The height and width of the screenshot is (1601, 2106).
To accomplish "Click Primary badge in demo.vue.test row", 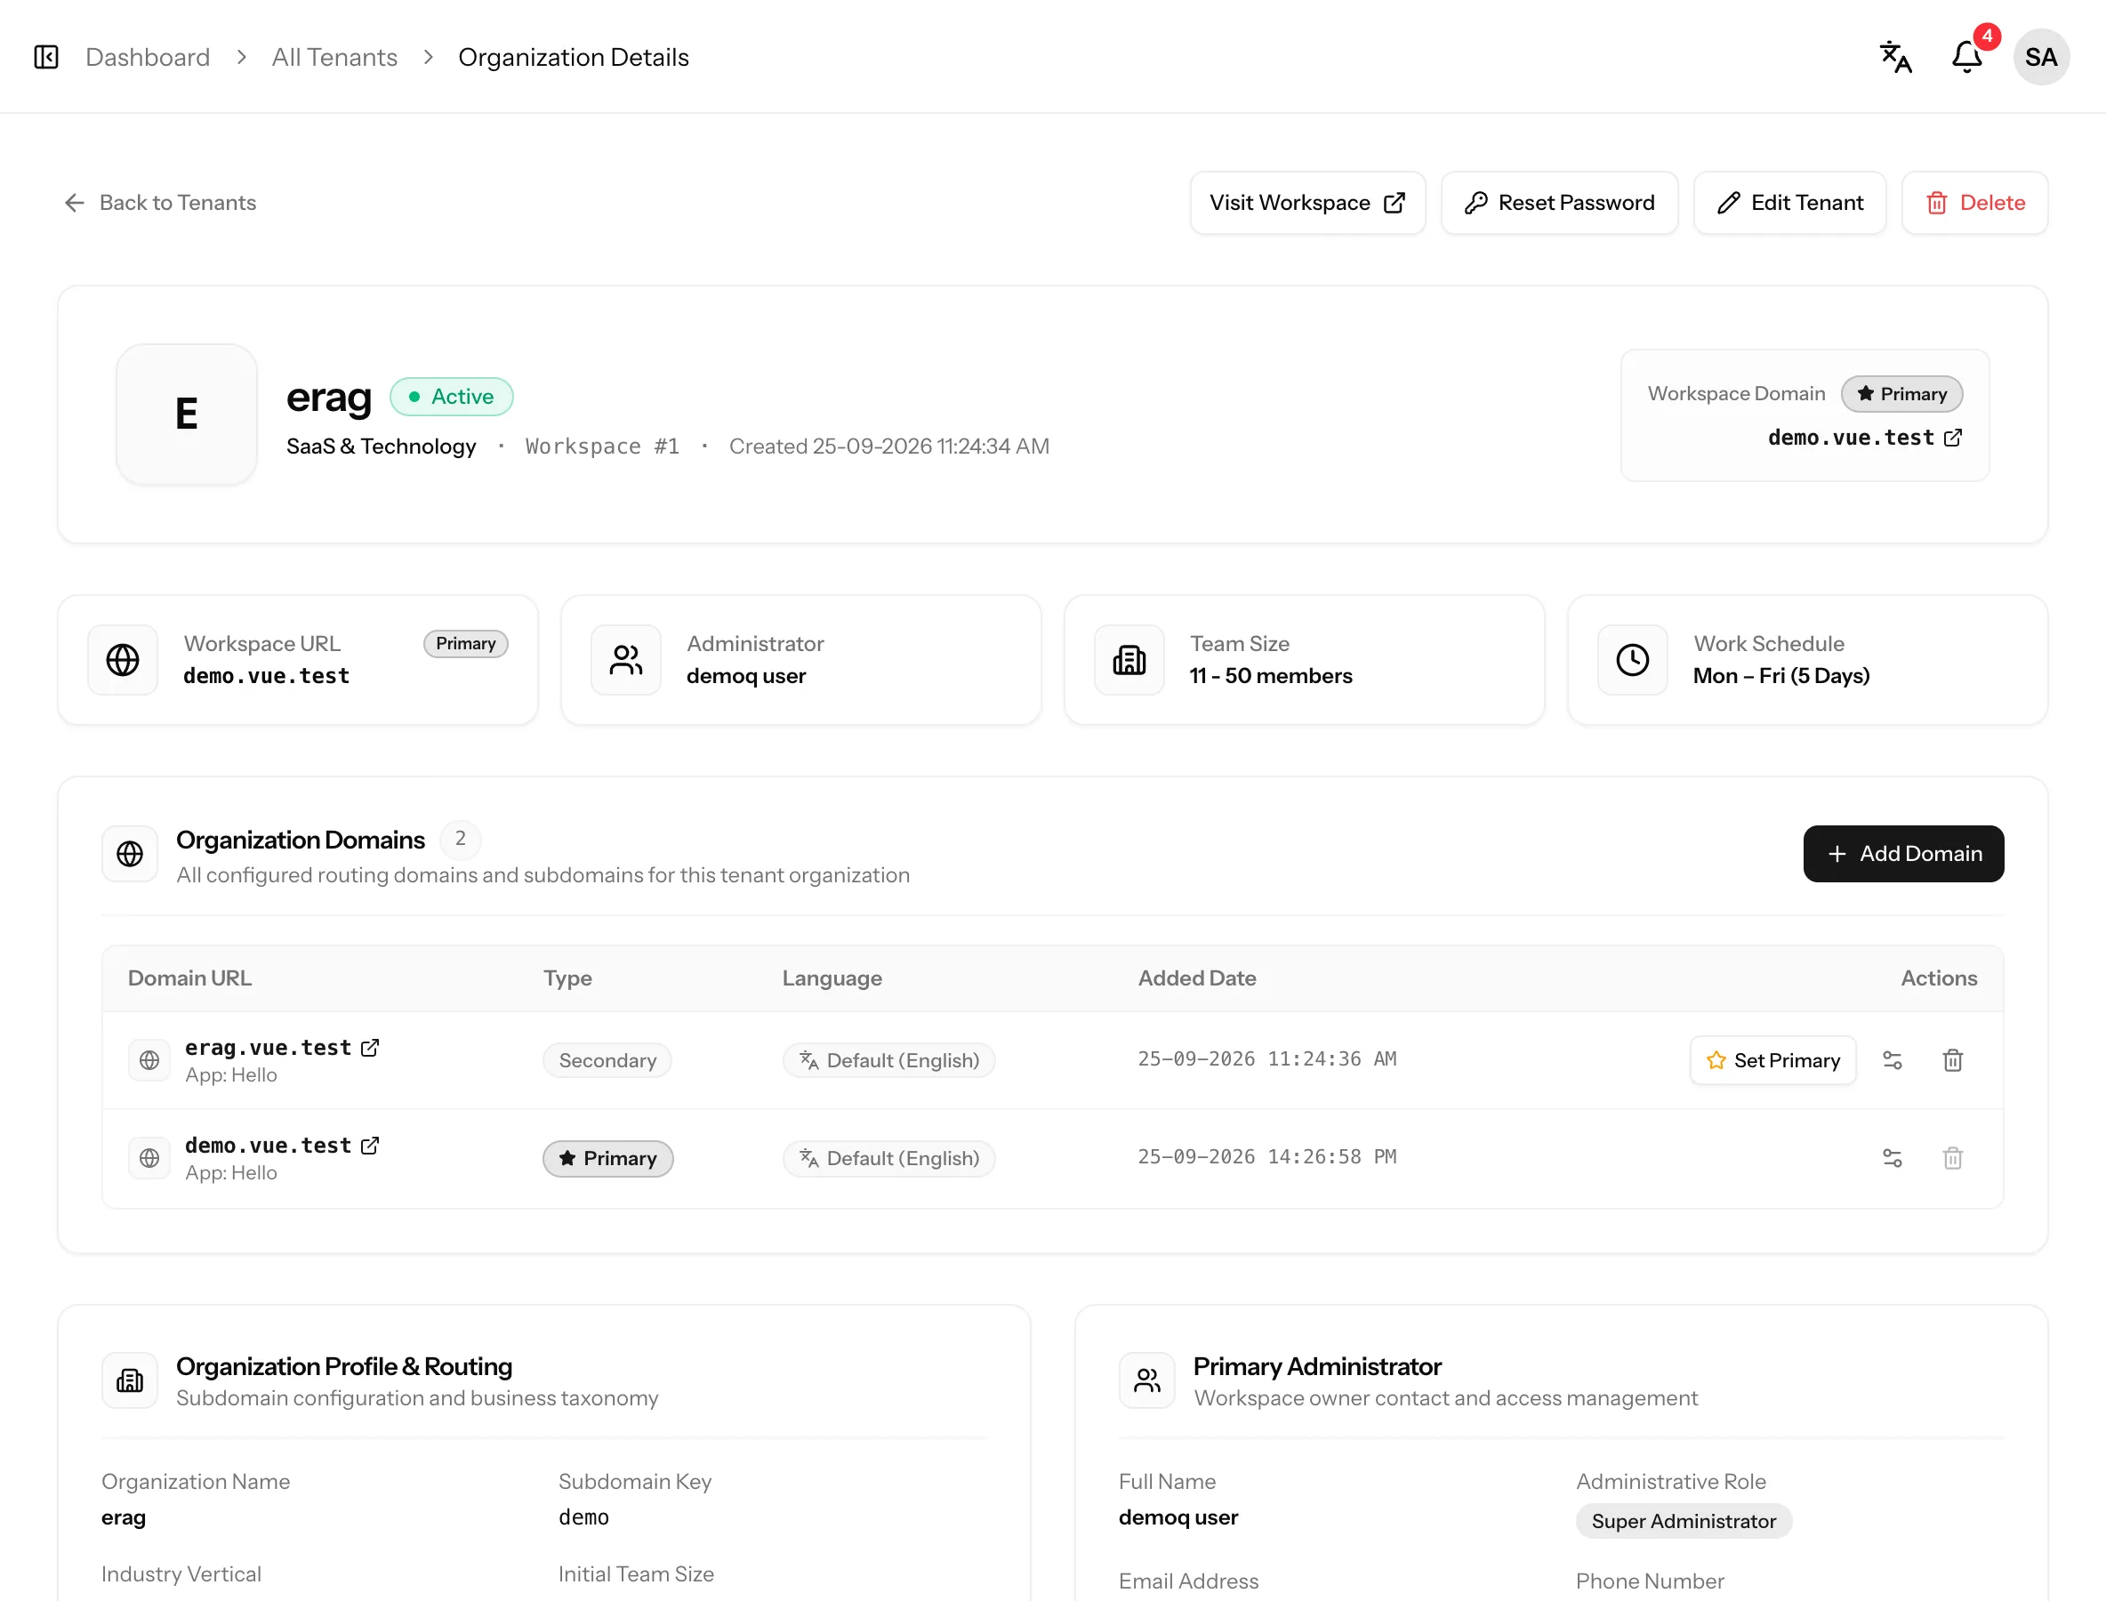I will click(x=608, y=1158).
